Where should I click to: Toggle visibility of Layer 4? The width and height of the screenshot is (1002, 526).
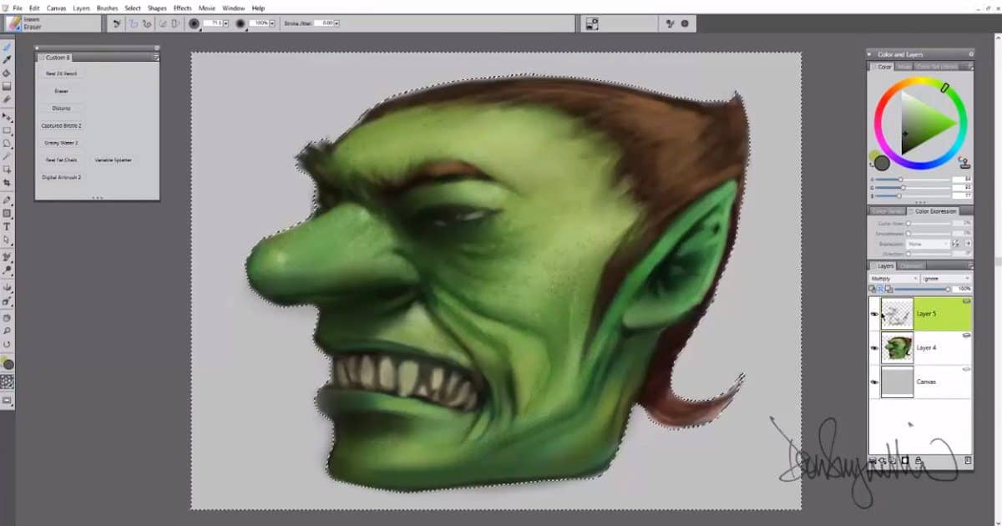873,349
